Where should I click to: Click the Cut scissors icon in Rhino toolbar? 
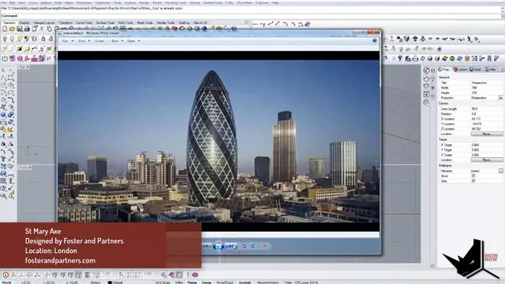coord(42,29)
